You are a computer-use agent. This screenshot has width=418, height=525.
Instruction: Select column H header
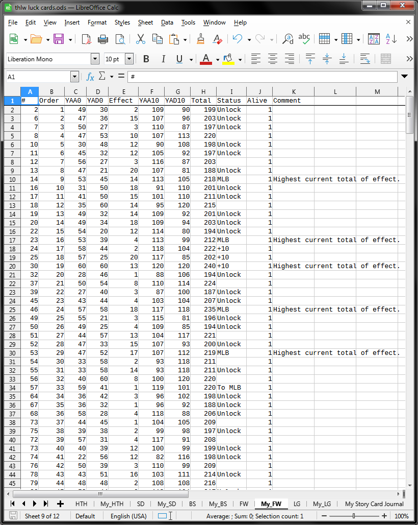[x=203, y=91]
